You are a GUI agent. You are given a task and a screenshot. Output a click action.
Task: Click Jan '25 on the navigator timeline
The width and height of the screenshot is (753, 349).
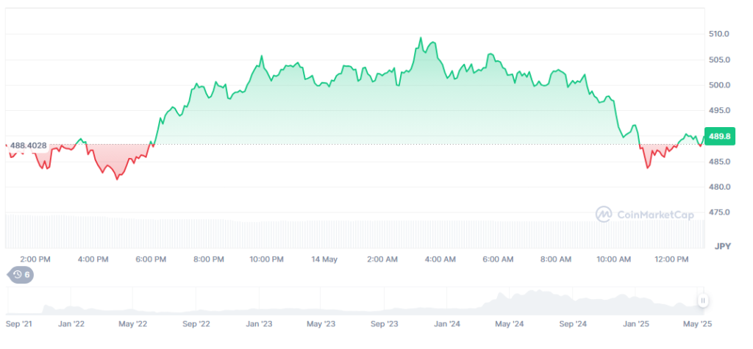coord(636,323)
